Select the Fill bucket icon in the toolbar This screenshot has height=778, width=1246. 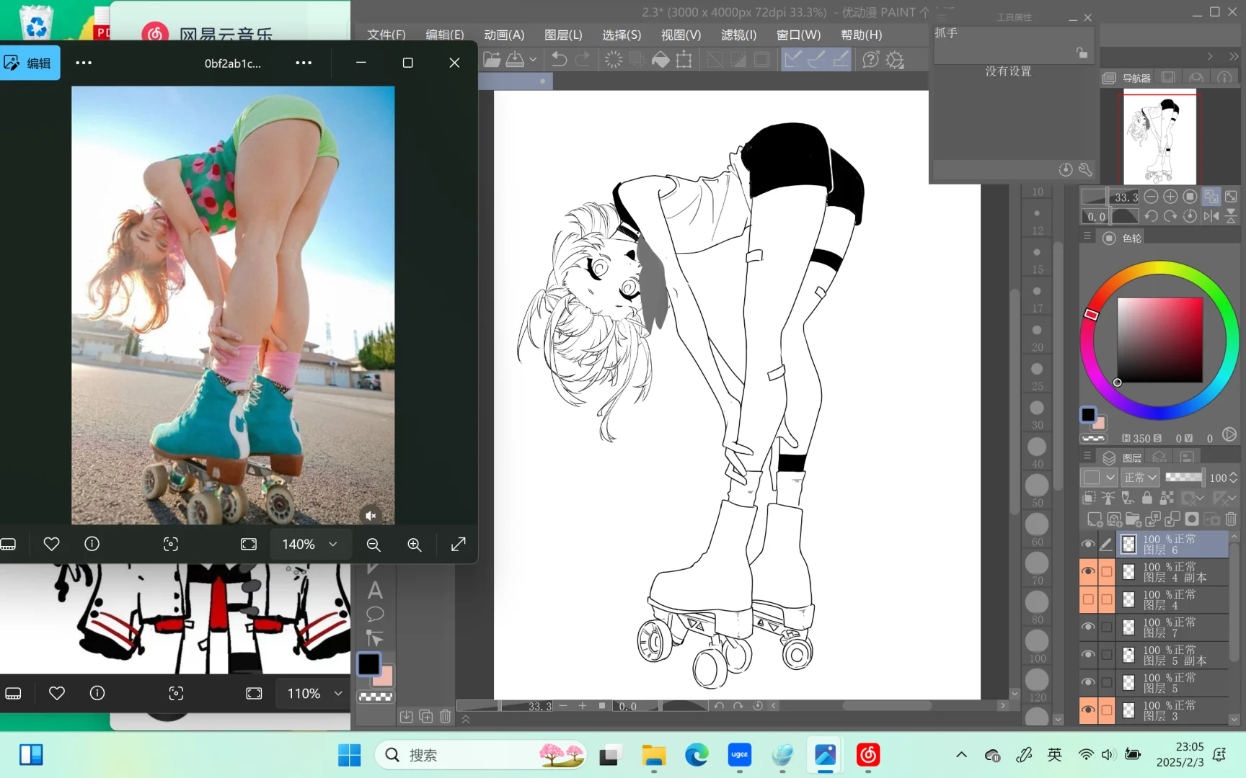(x=660, y=60)
